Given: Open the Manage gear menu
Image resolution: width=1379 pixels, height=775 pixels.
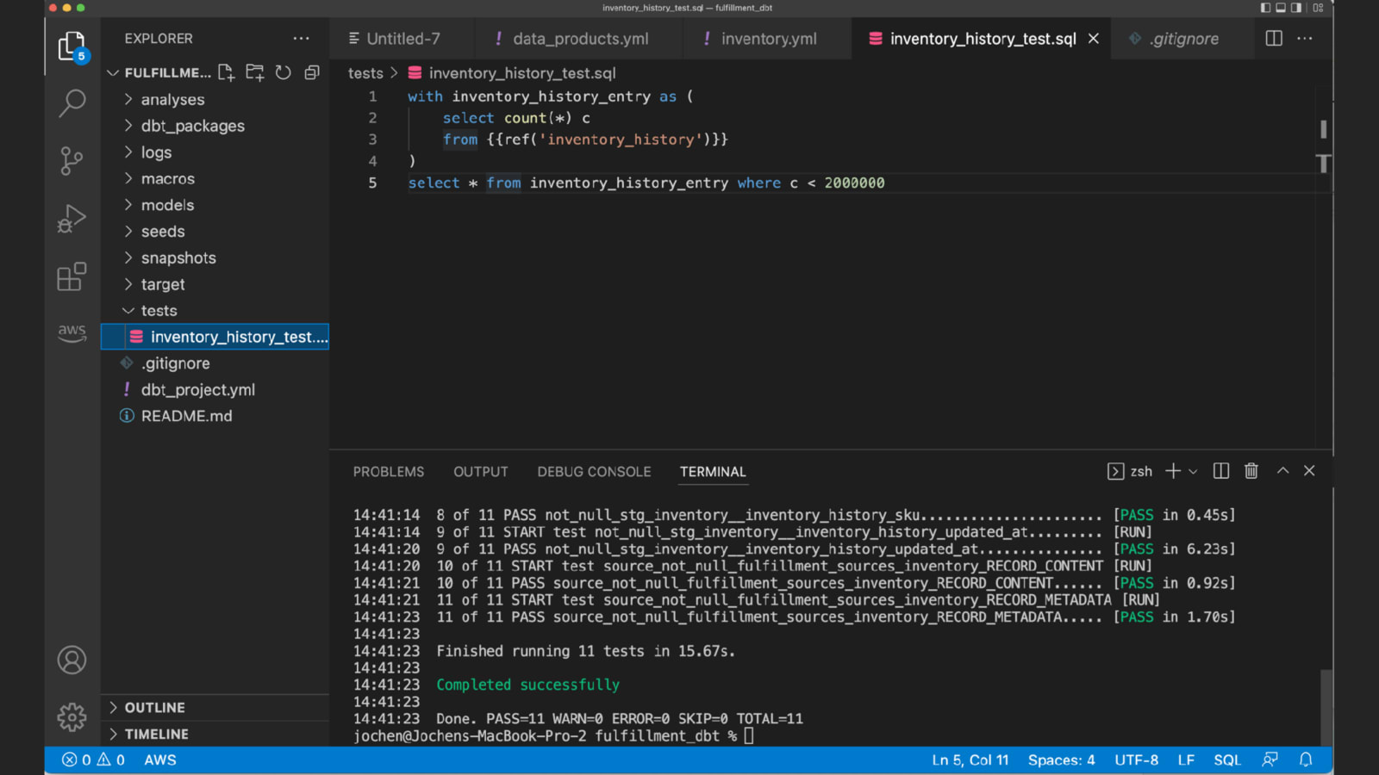Looking at the screenshot, I should (72, 716).
